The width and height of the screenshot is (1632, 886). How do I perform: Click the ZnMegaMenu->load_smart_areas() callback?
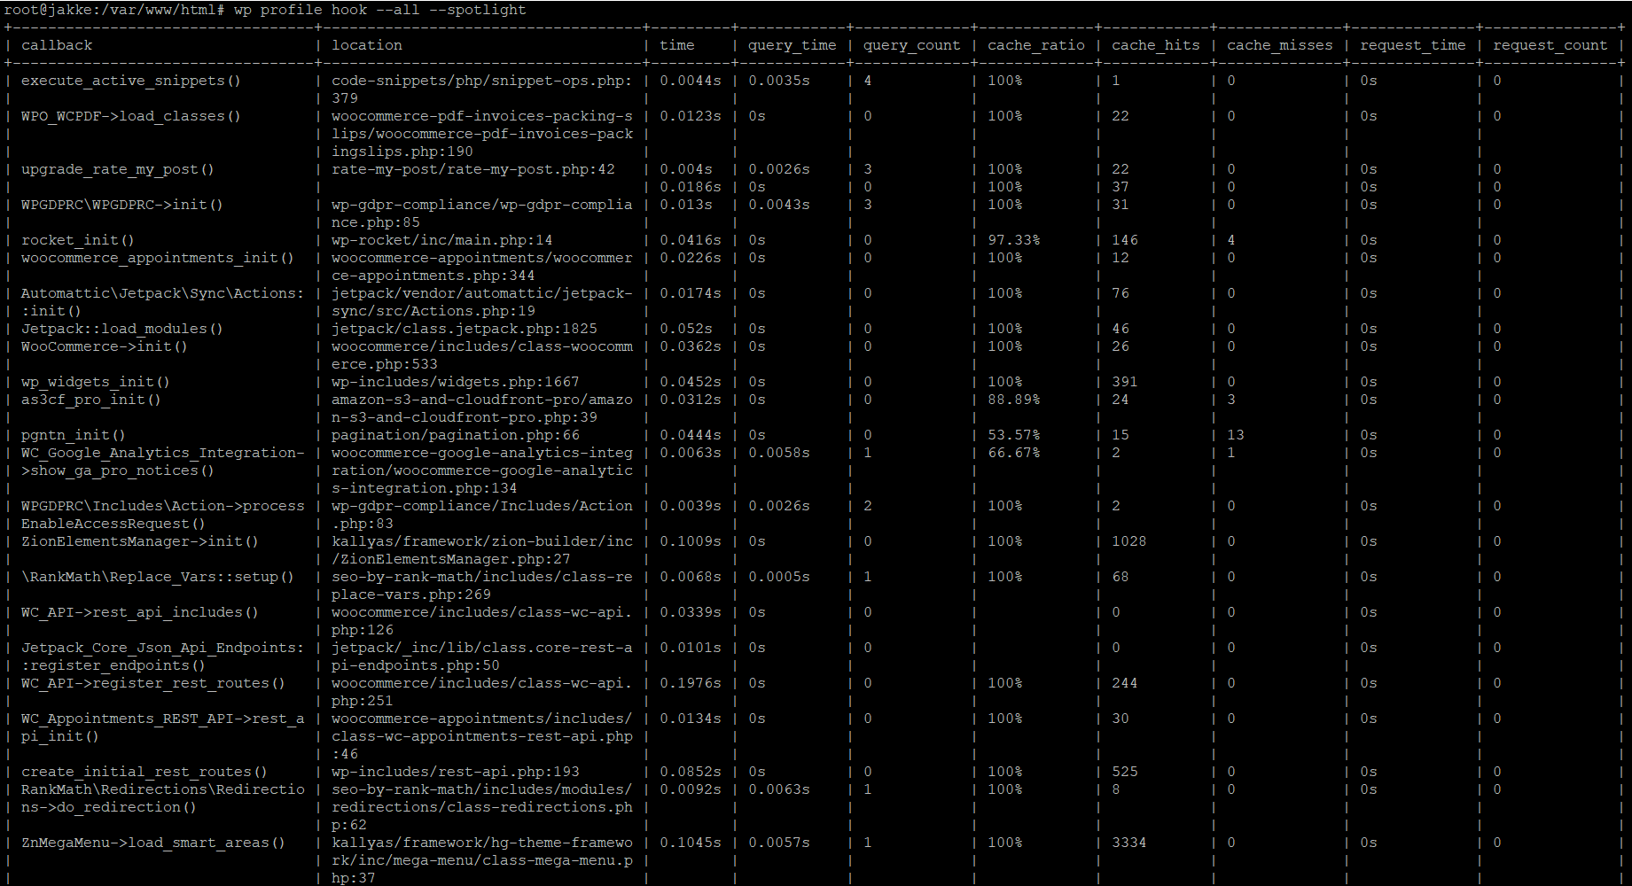click(152, 843)
